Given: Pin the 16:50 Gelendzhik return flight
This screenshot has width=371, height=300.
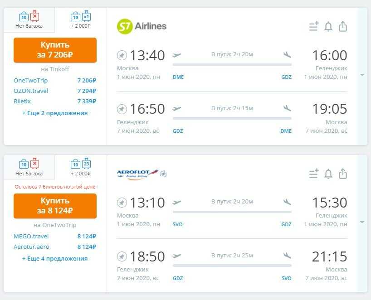Looking at the screenshot, I should click(122, 109).
